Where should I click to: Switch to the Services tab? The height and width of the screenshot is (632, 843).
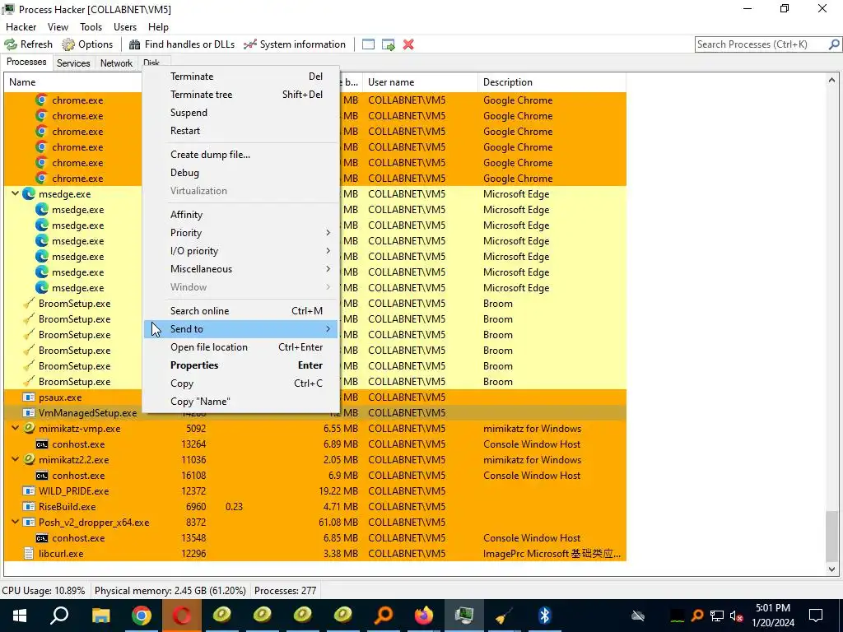73,63
